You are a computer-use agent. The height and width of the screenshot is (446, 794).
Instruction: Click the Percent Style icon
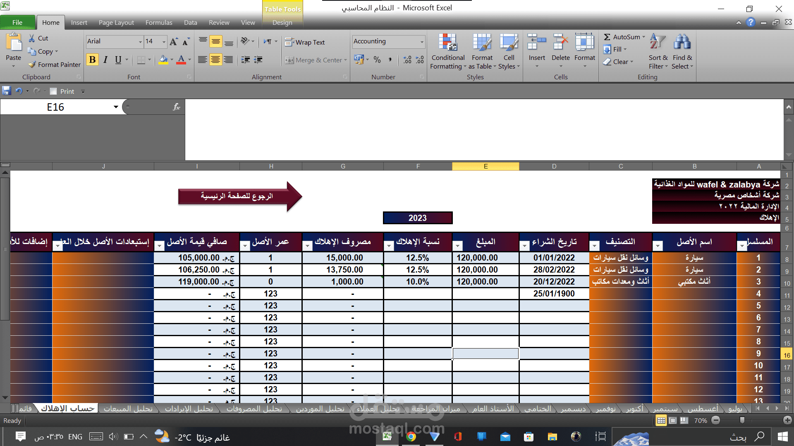pyautogui.click(x=377, y=60)
